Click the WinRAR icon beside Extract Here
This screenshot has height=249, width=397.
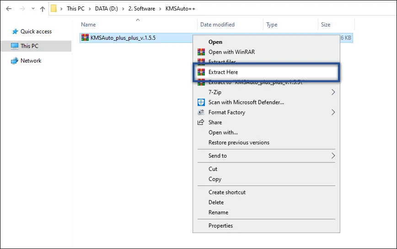(x=200, y=72)
